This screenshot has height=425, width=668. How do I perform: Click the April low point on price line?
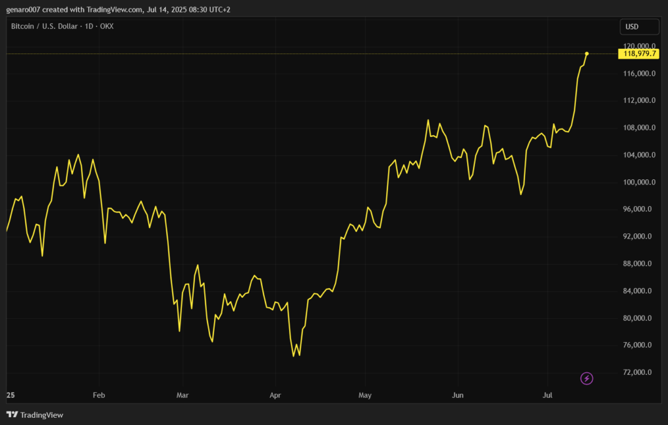(294, 356)
